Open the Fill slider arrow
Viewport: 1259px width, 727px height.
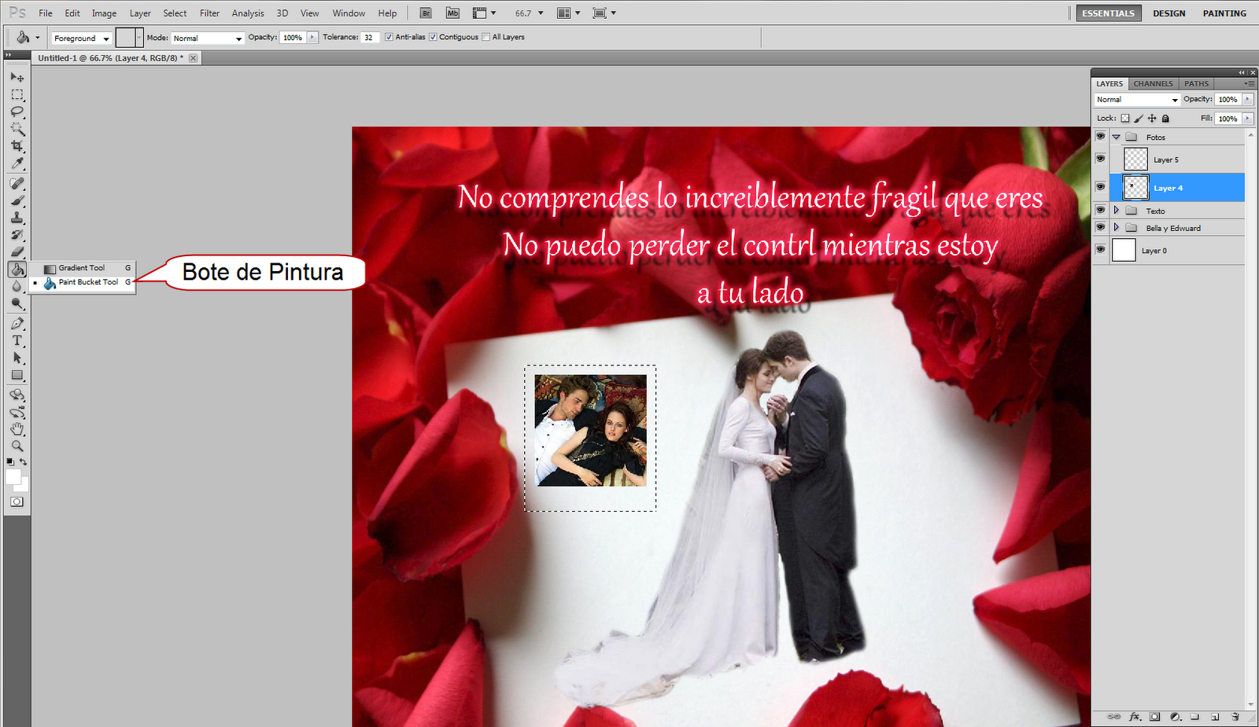pyautogui.click(x=1247, y=118)
